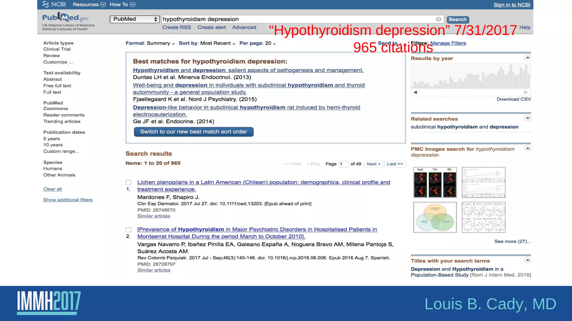Filter by Abstract availability
This screenshot has height=321, width=572.
click(53, 79)
